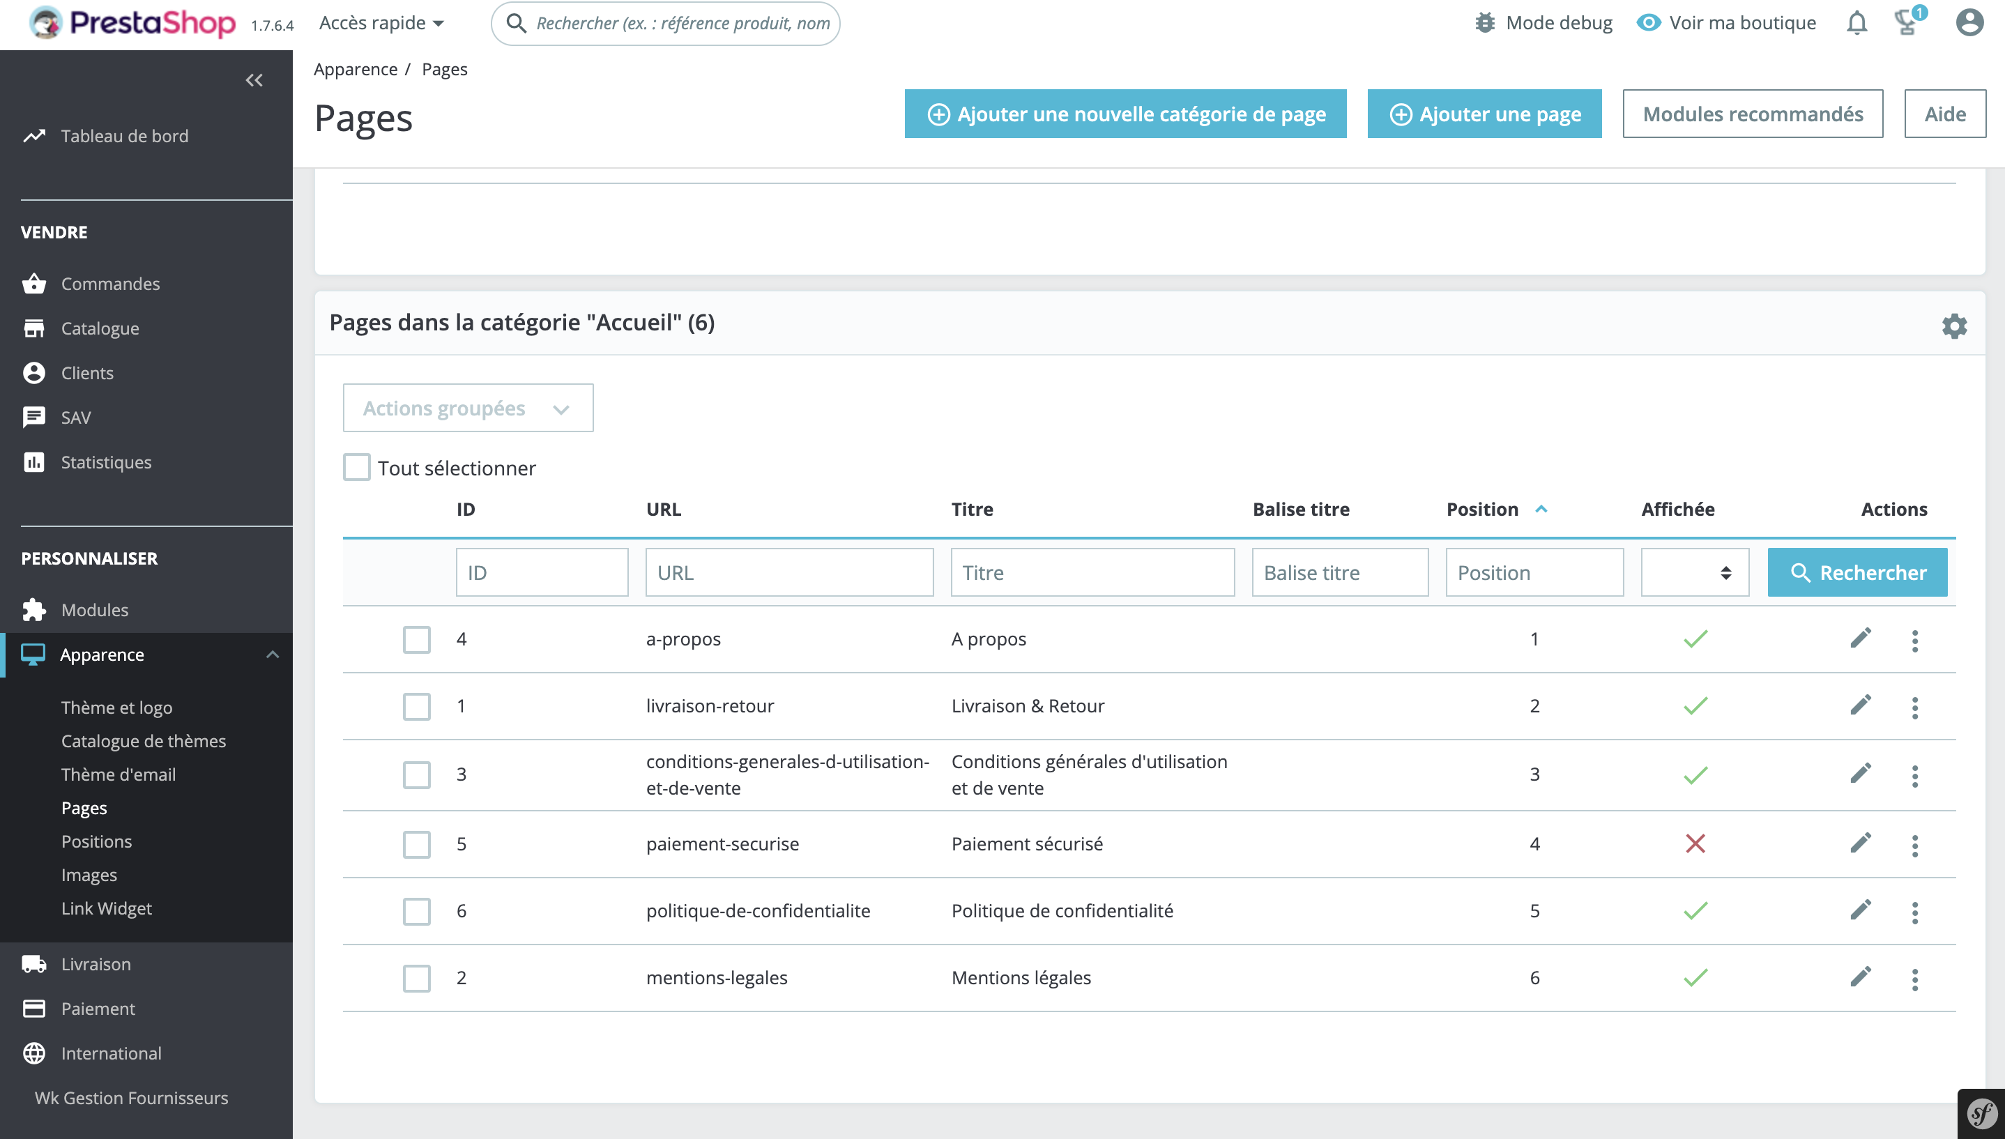The width and height of the screenshot is (2005, 1139).
Task: Open the Livraison menu
Action: [x=96, y=964]
